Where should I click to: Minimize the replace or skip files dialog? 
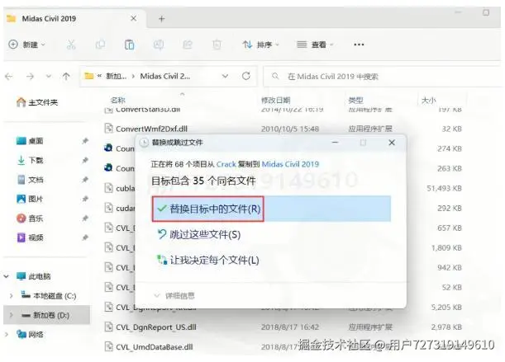tap(336, 143)
